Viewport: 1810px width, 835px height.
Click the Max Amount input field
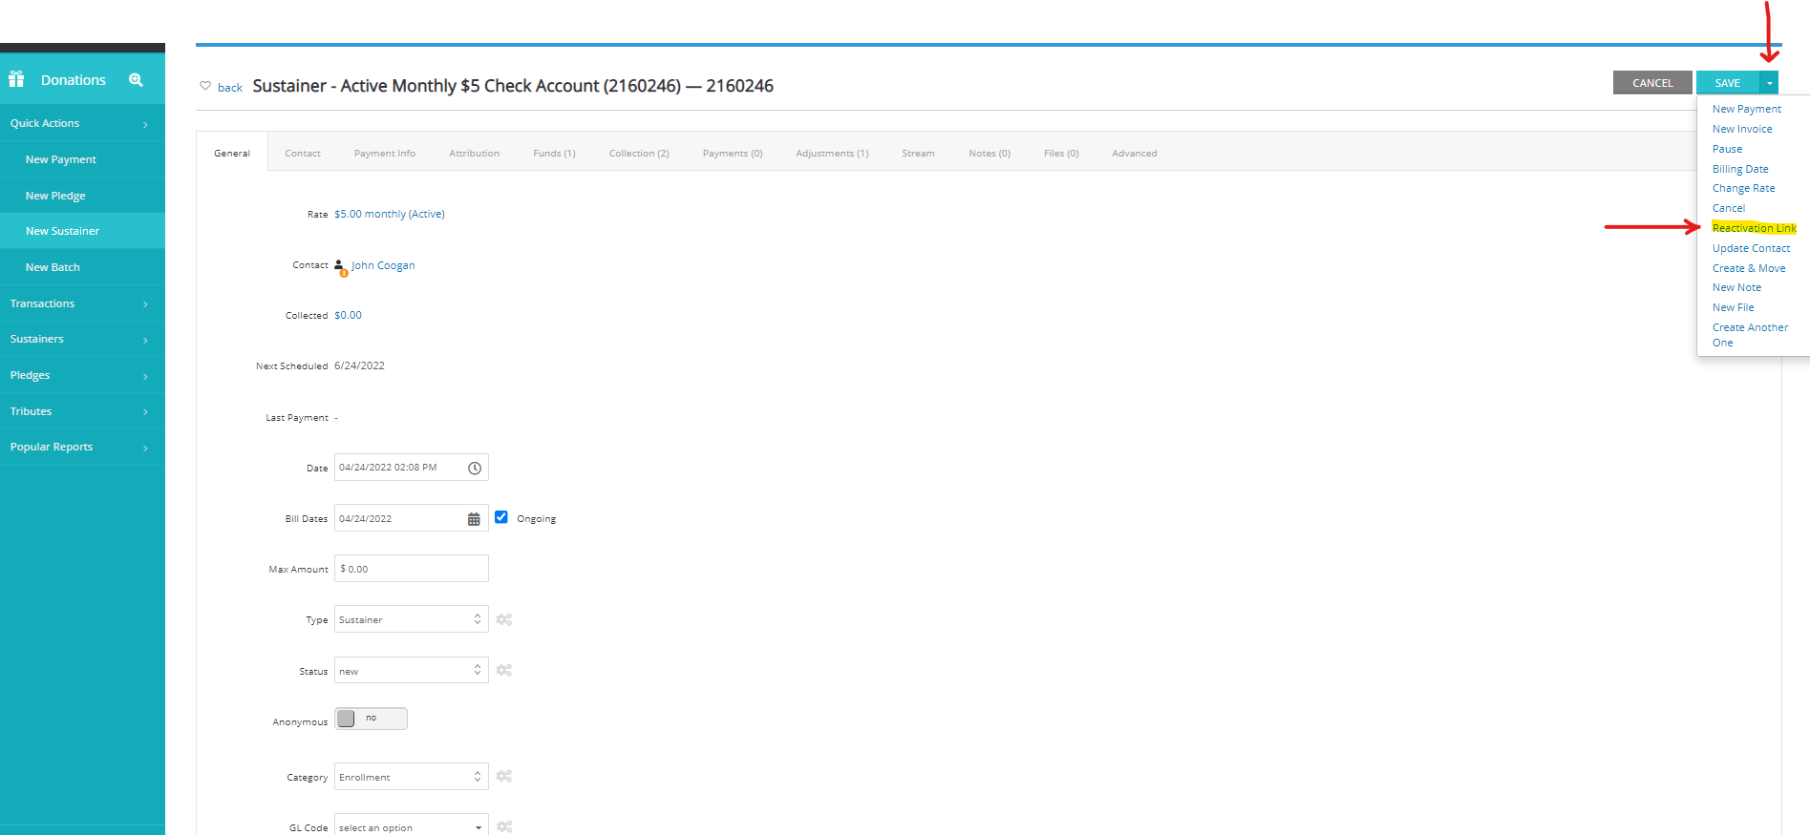pyautogui.click(x=412, y=569)
